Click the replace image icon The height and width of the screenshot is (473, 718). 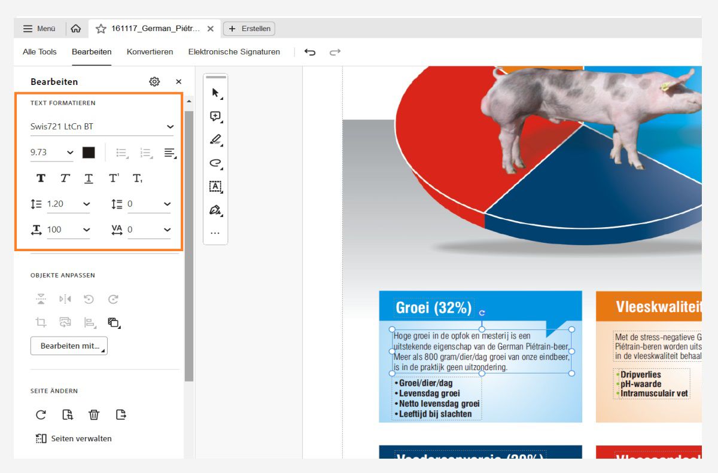tap(65, 323)
